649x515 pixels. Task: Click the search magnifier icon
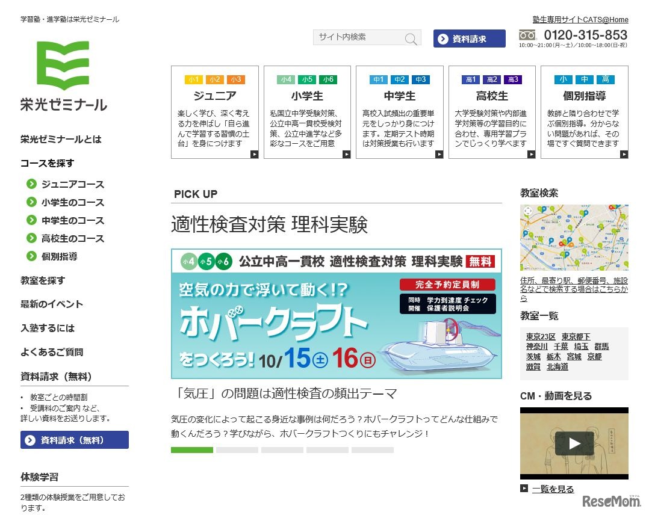click(411, 39)
